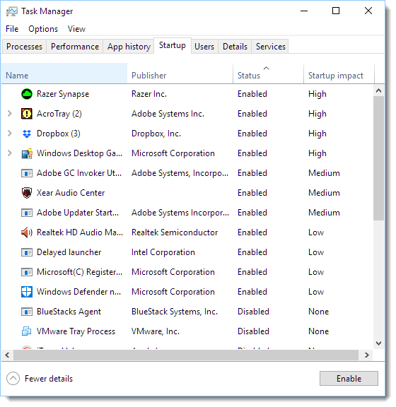The width and height of the screenshot is (396, 407).
Task: Click the Realtek HD Audio speaker icon
Action: coord(27,232)
